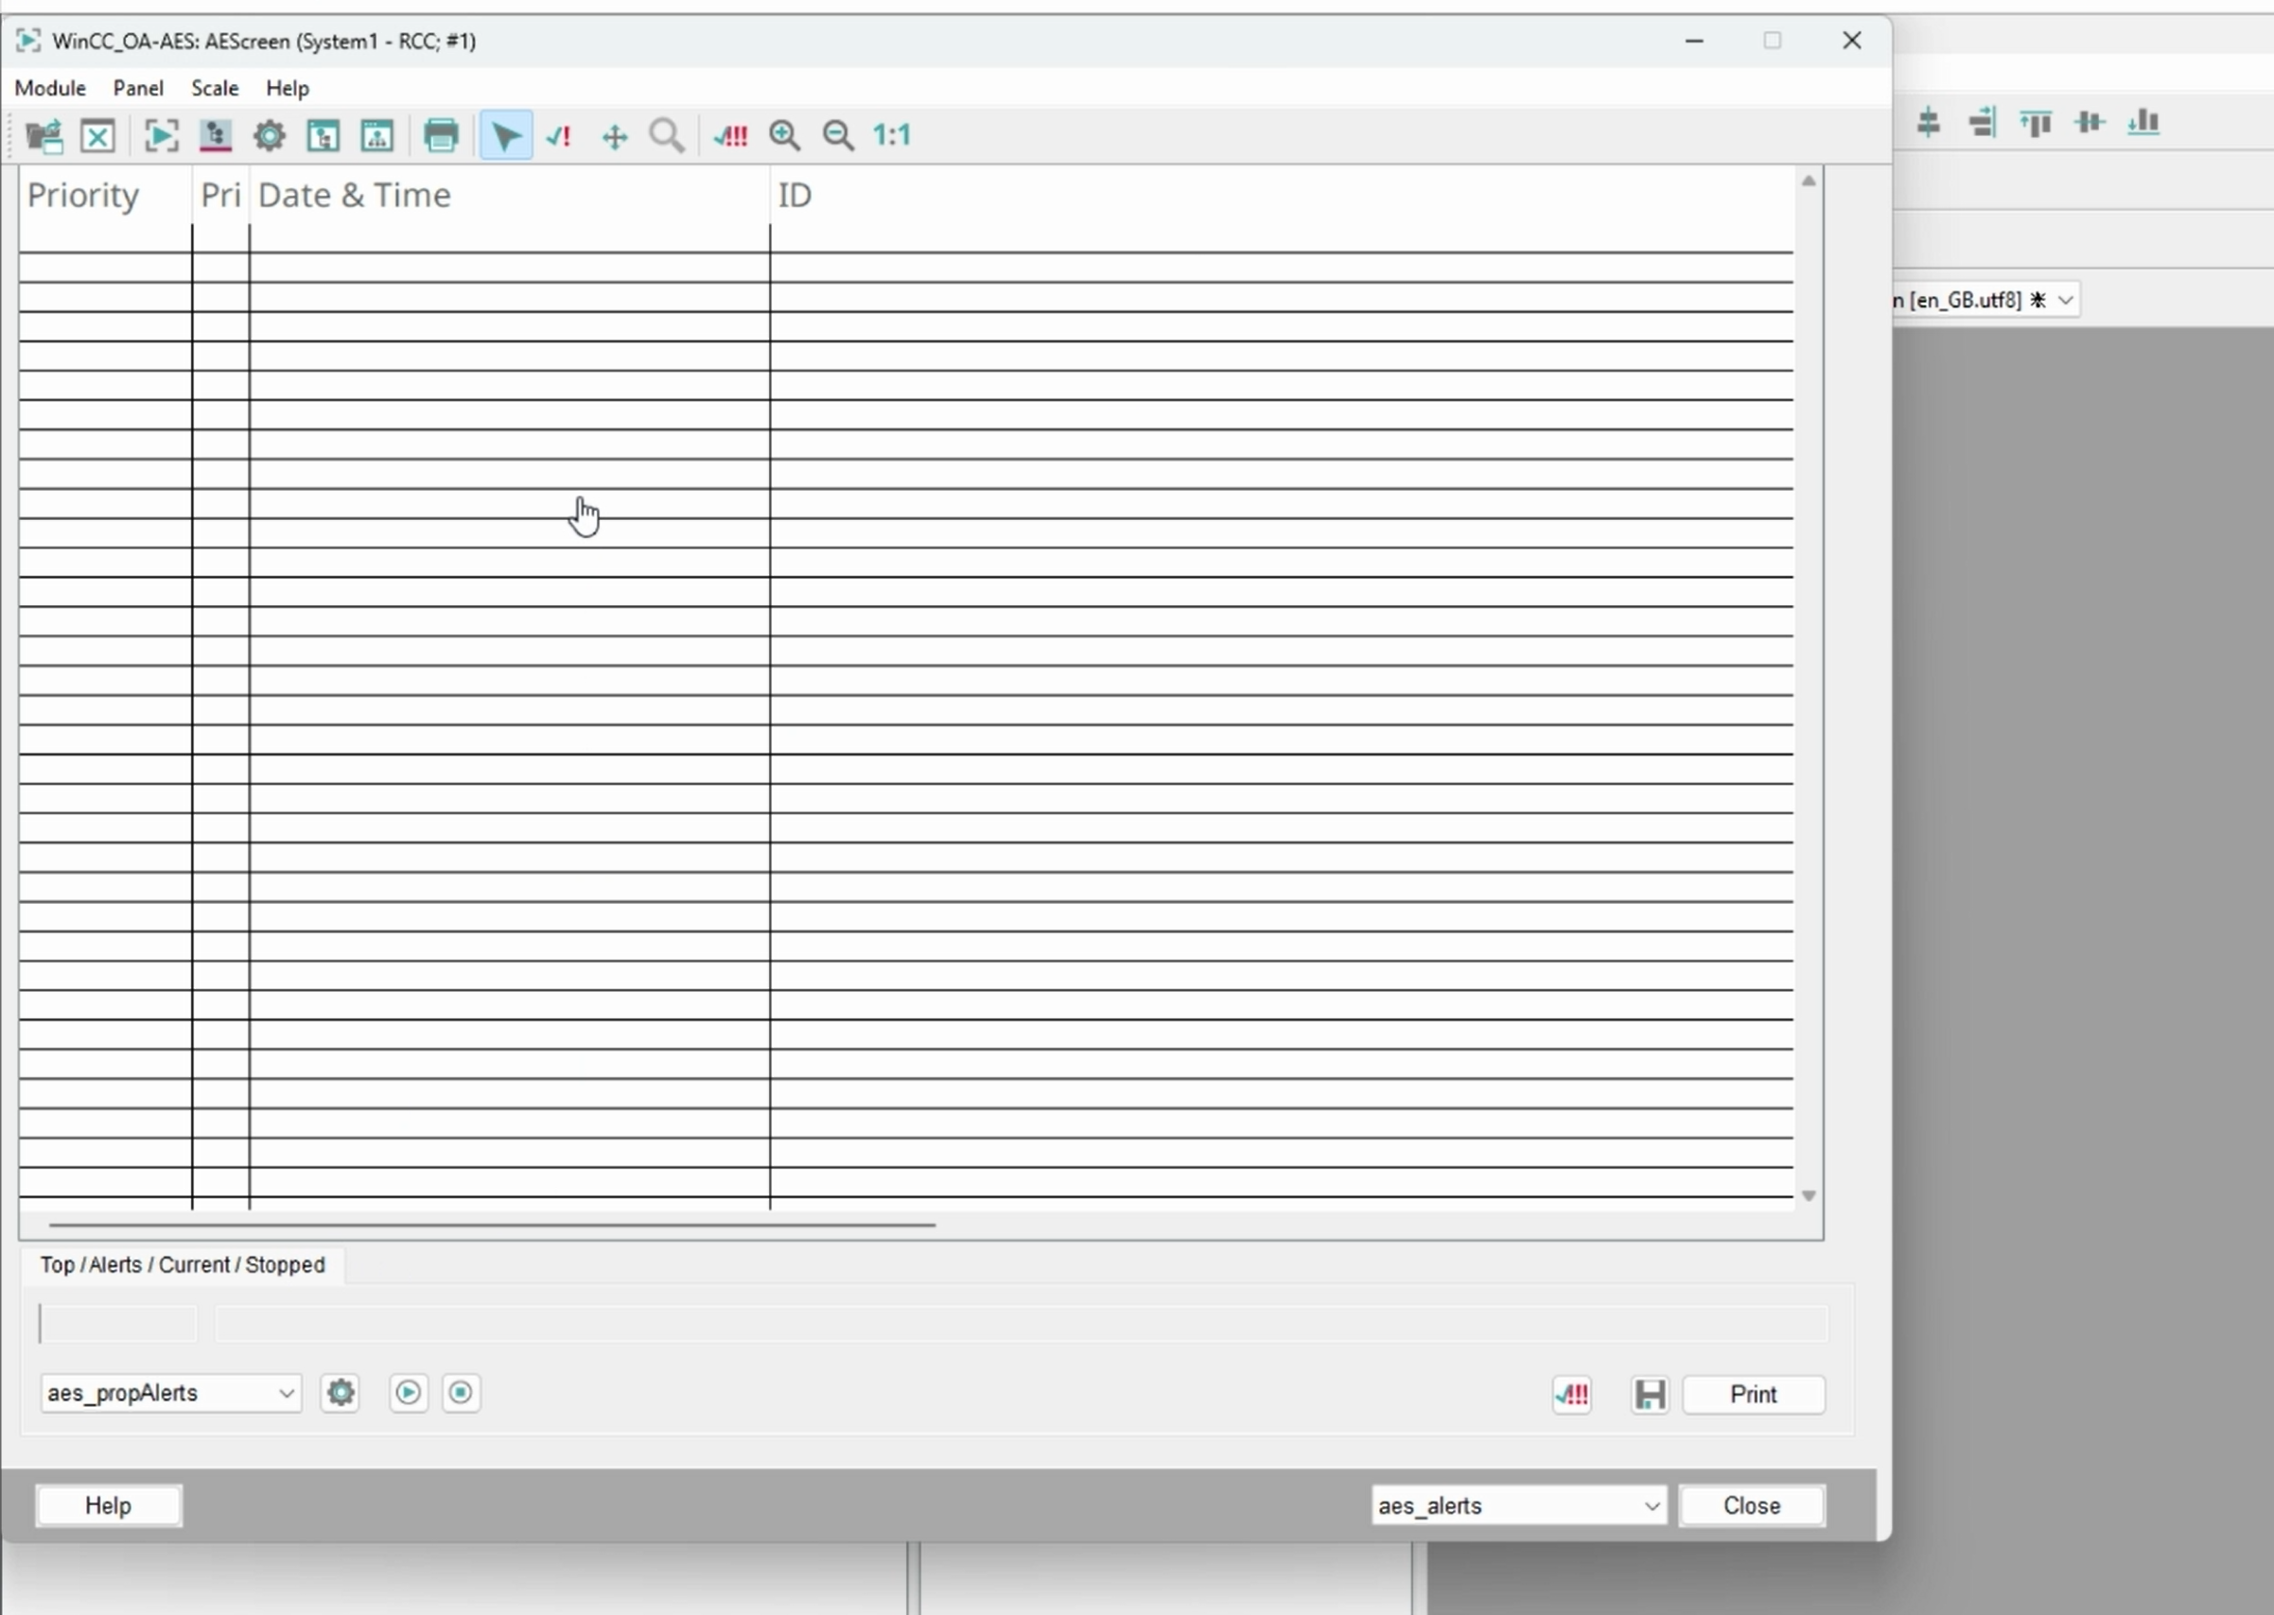
Task: Stop the alert table with stop button
Action: point(461,1392)
